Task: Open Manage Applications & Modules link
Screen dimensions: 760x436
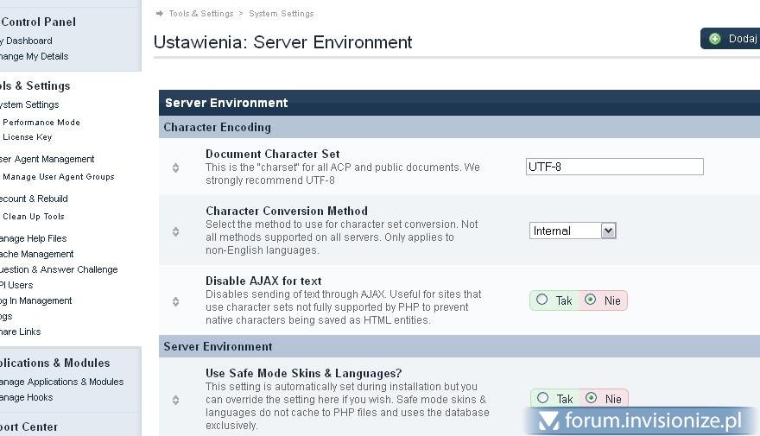Action: tap(60, 382)
